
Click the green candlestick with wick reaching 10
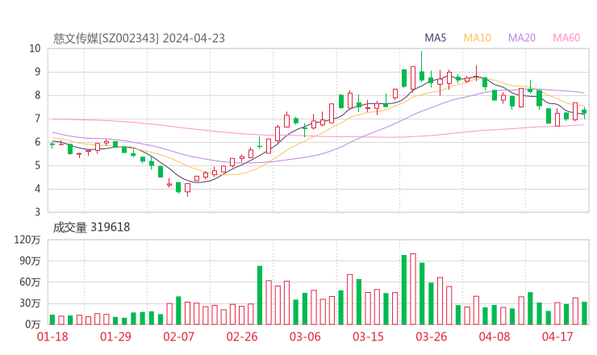point(422,66)
